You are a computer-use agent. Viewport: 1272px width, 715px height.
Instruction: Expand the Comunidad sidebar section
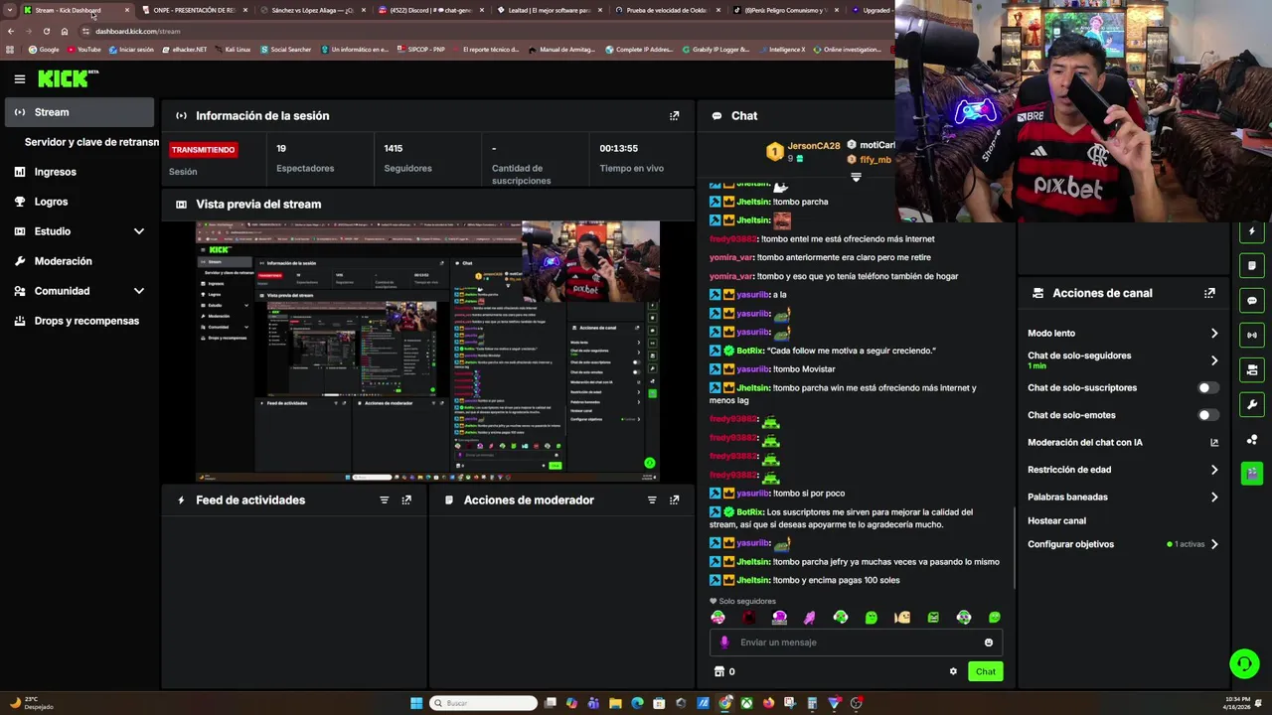tap(139, 291)
